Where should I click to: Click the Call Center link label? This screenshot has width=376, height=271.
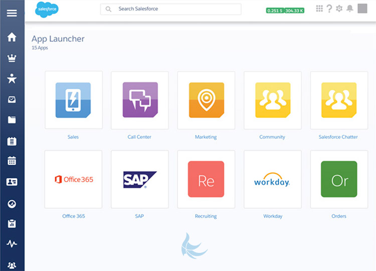tap(139, 137)
